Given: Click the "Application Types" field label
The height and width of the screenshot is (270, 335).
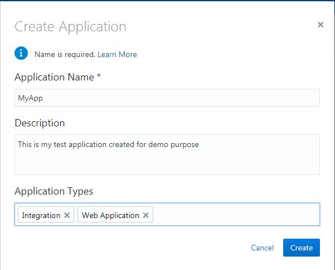Looking at the screenshot, I should [54, 191].
